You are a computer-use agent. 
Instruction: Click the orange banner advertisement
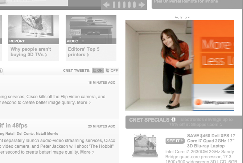point(180,66)
